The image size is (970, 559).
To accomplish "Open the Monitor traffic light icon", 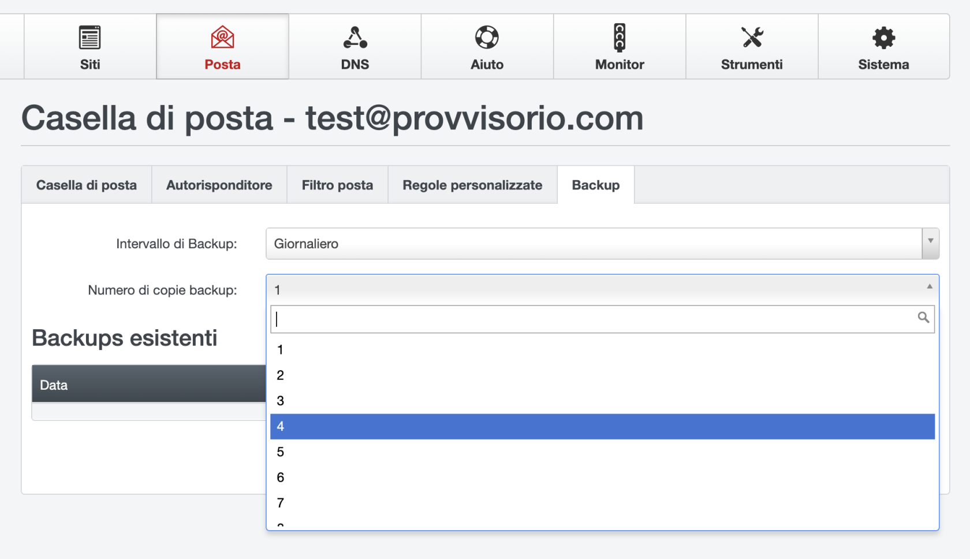I will 620,38.
